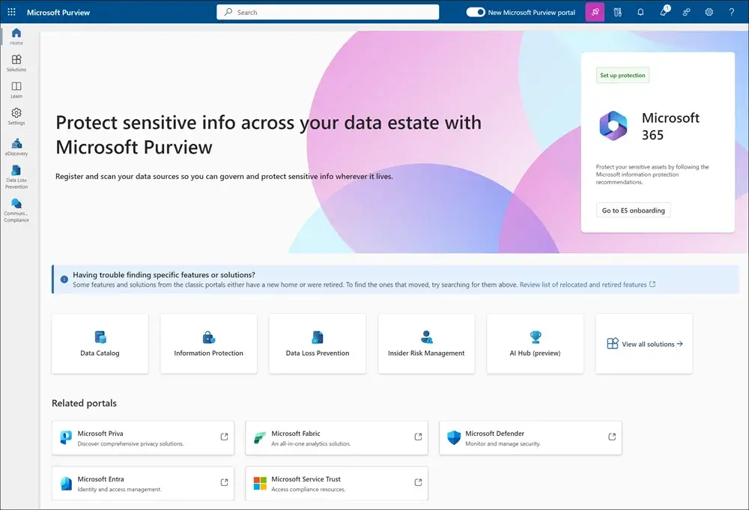Open the Microsoft 365 app launcher waffle

tap(11, 11)
